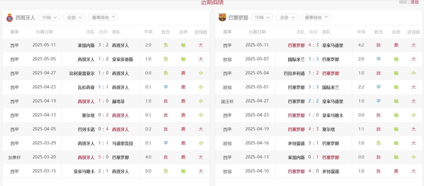
Task: Expand Espanyol's 全部 filter dropdown
Action: pos(74,17)
